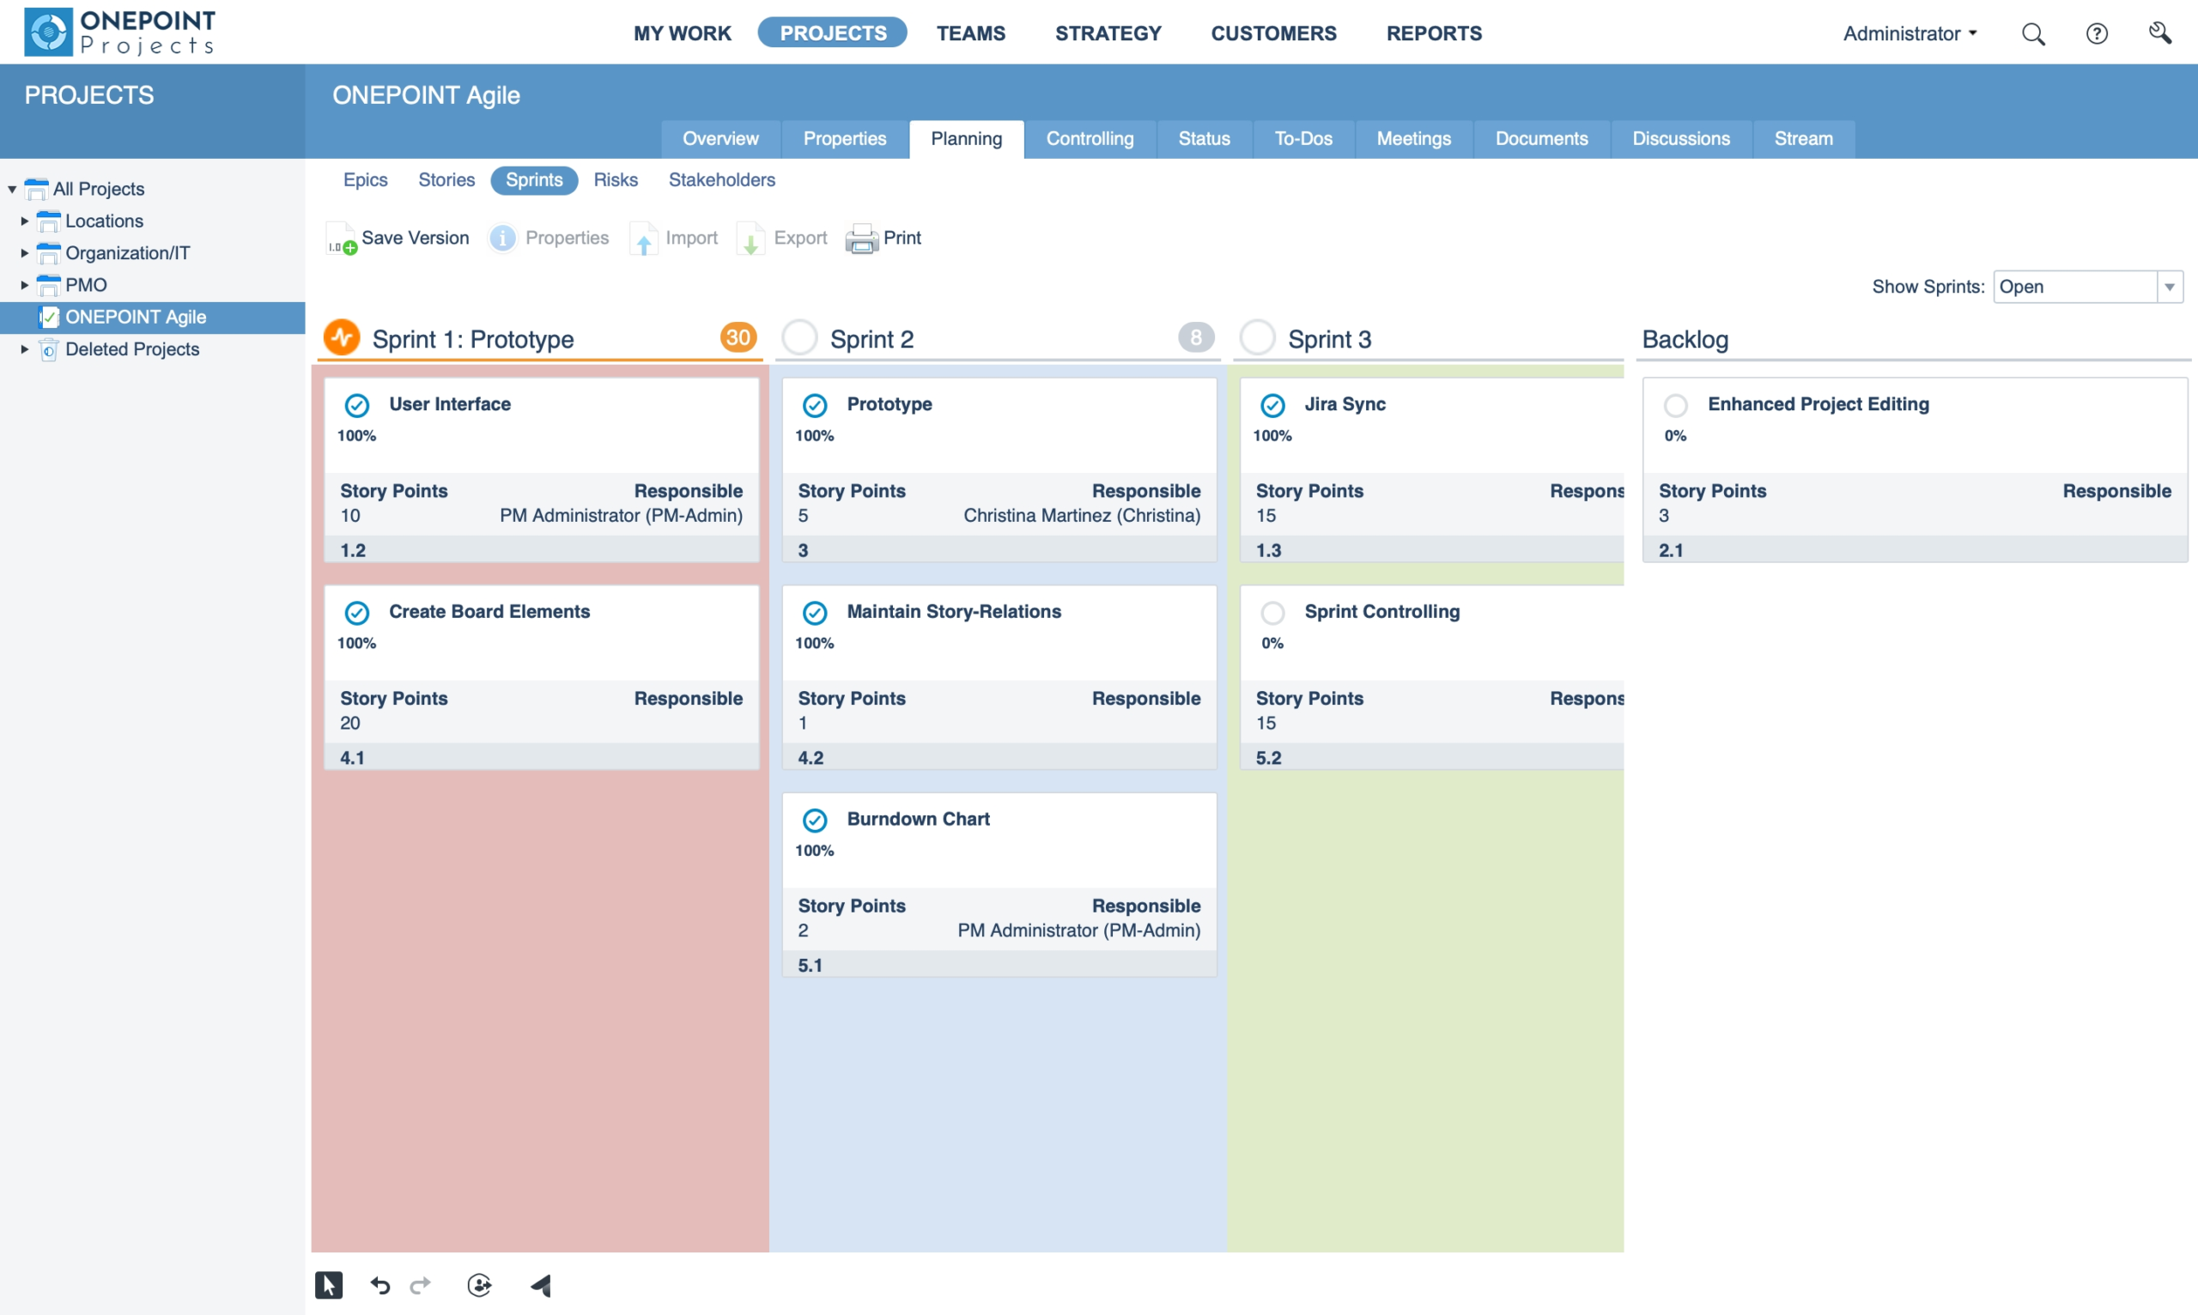Screen dimensions: 2198x1315
Task: Open the Show Sprints dropdown
Action: (x=2170, y=286)
